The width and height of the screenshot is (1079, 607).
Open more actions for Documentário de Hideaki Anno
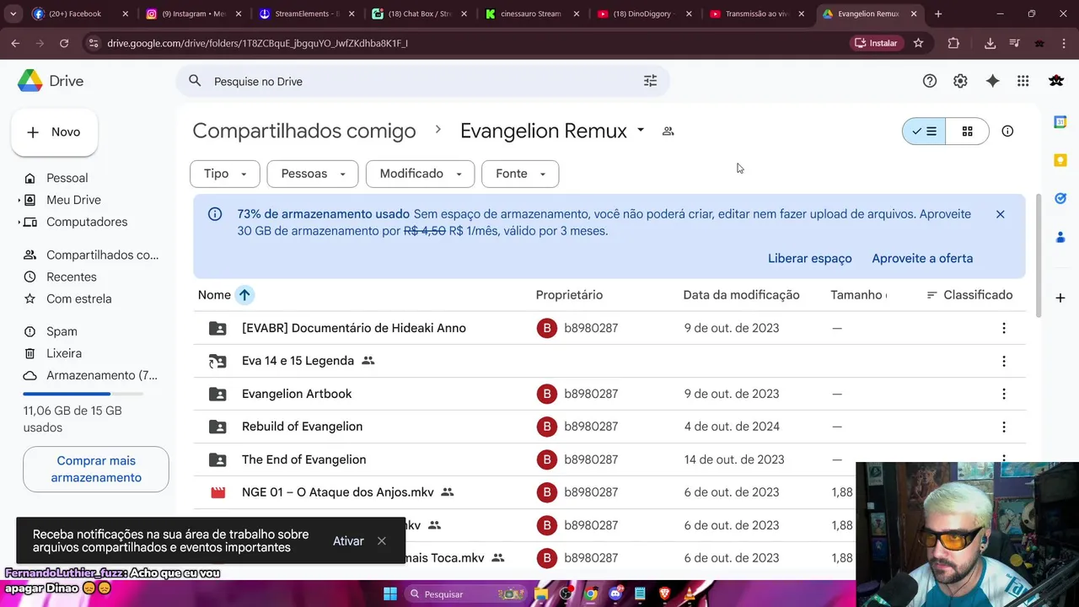[x=1003, y=328]
